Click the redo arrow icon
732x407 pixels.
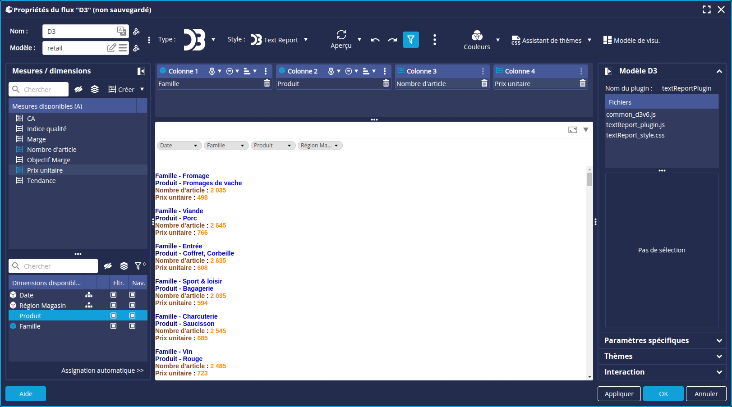click(392, 40)
